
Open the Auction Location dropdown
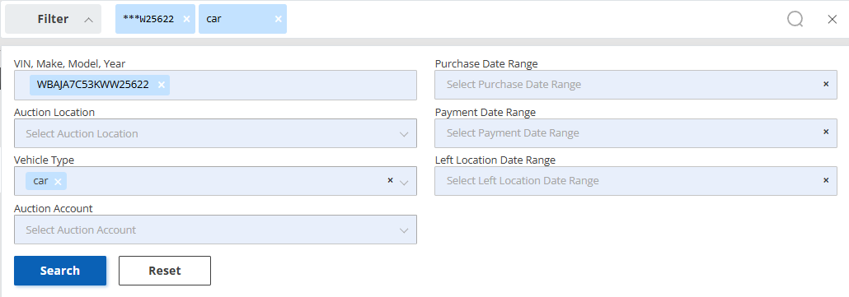(x=215, y=133)
